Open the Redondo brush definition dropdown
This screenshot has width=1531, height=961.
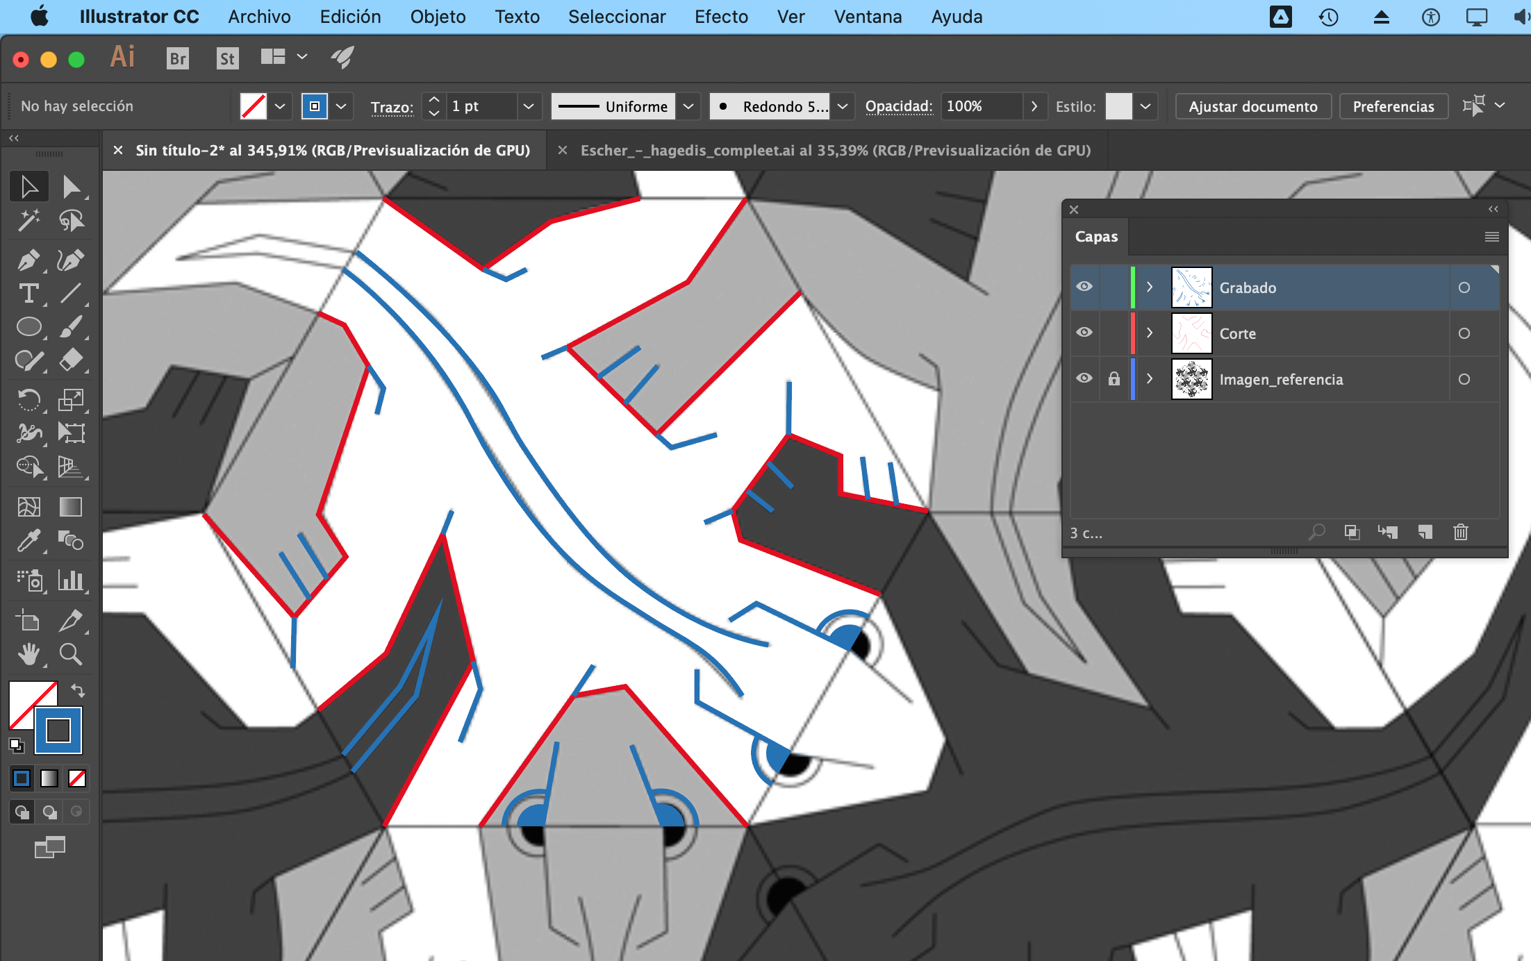843,106
